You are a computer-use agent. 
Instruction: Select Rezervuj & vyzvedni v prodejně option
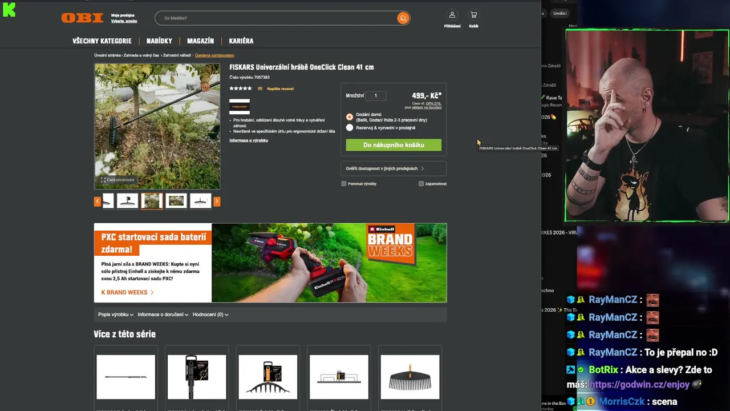click(350, 128)
